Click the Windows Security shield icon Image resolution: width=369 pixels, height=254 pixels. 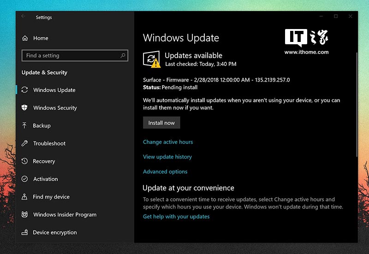(24, 108)
